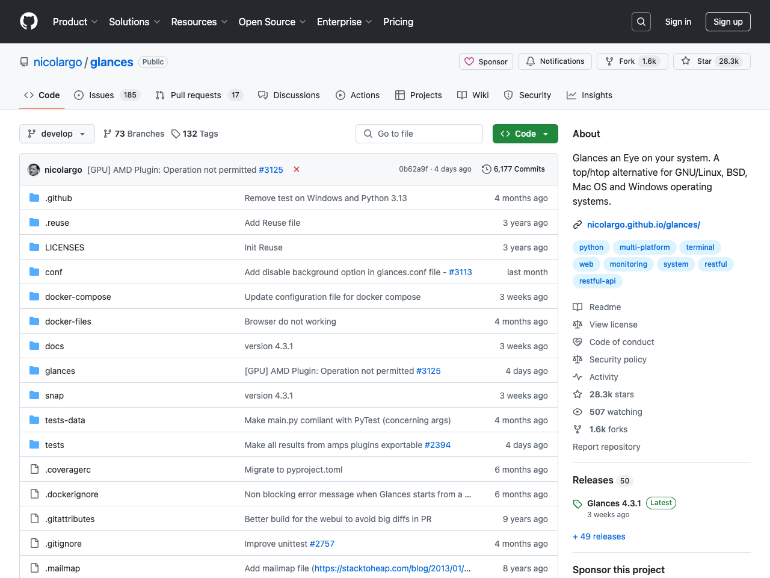This screenshot has height=578, width=770.
Task: Click the nicolargo owner link in title
Action: [58, 62]
